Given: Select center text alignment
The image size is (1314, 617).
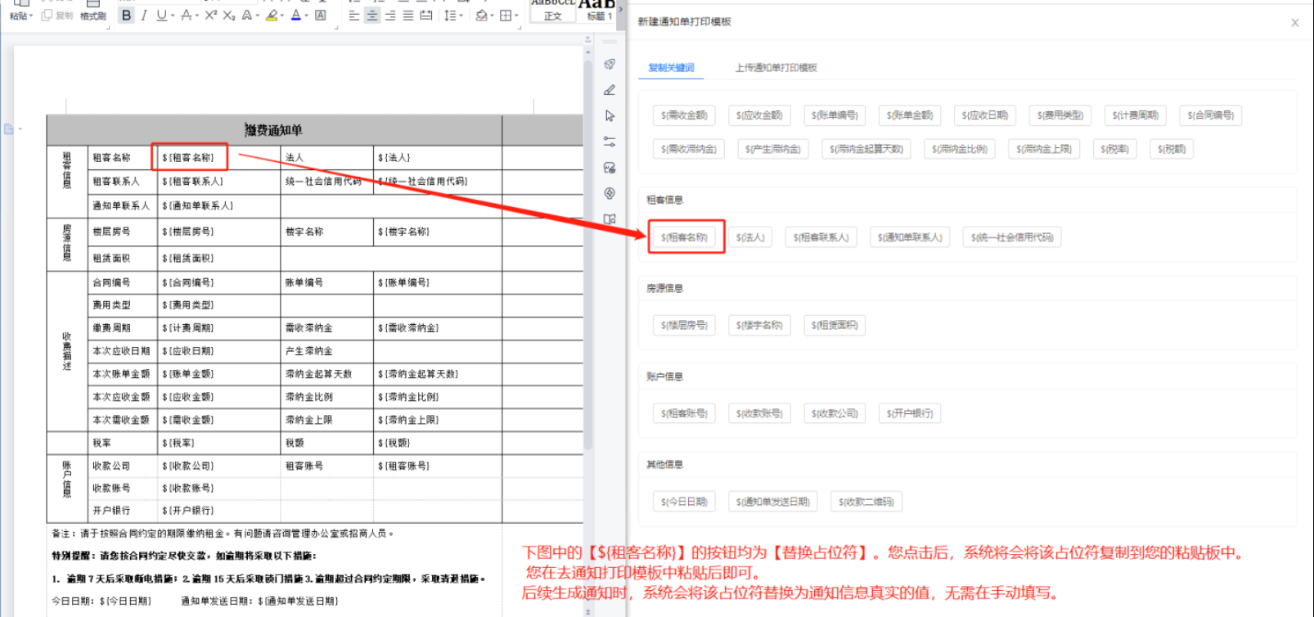Looking at the screenshot, I should [x=372, y=16].
